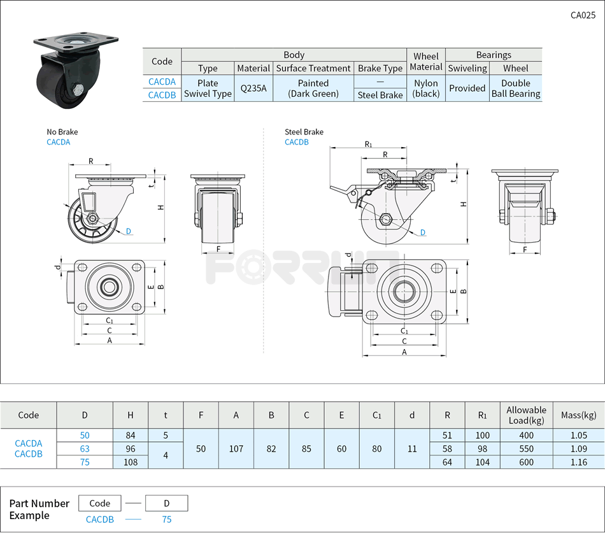This screenshot has height=535, width=605.
Task: Open the Body section header
Action: (x=294, y=55)
